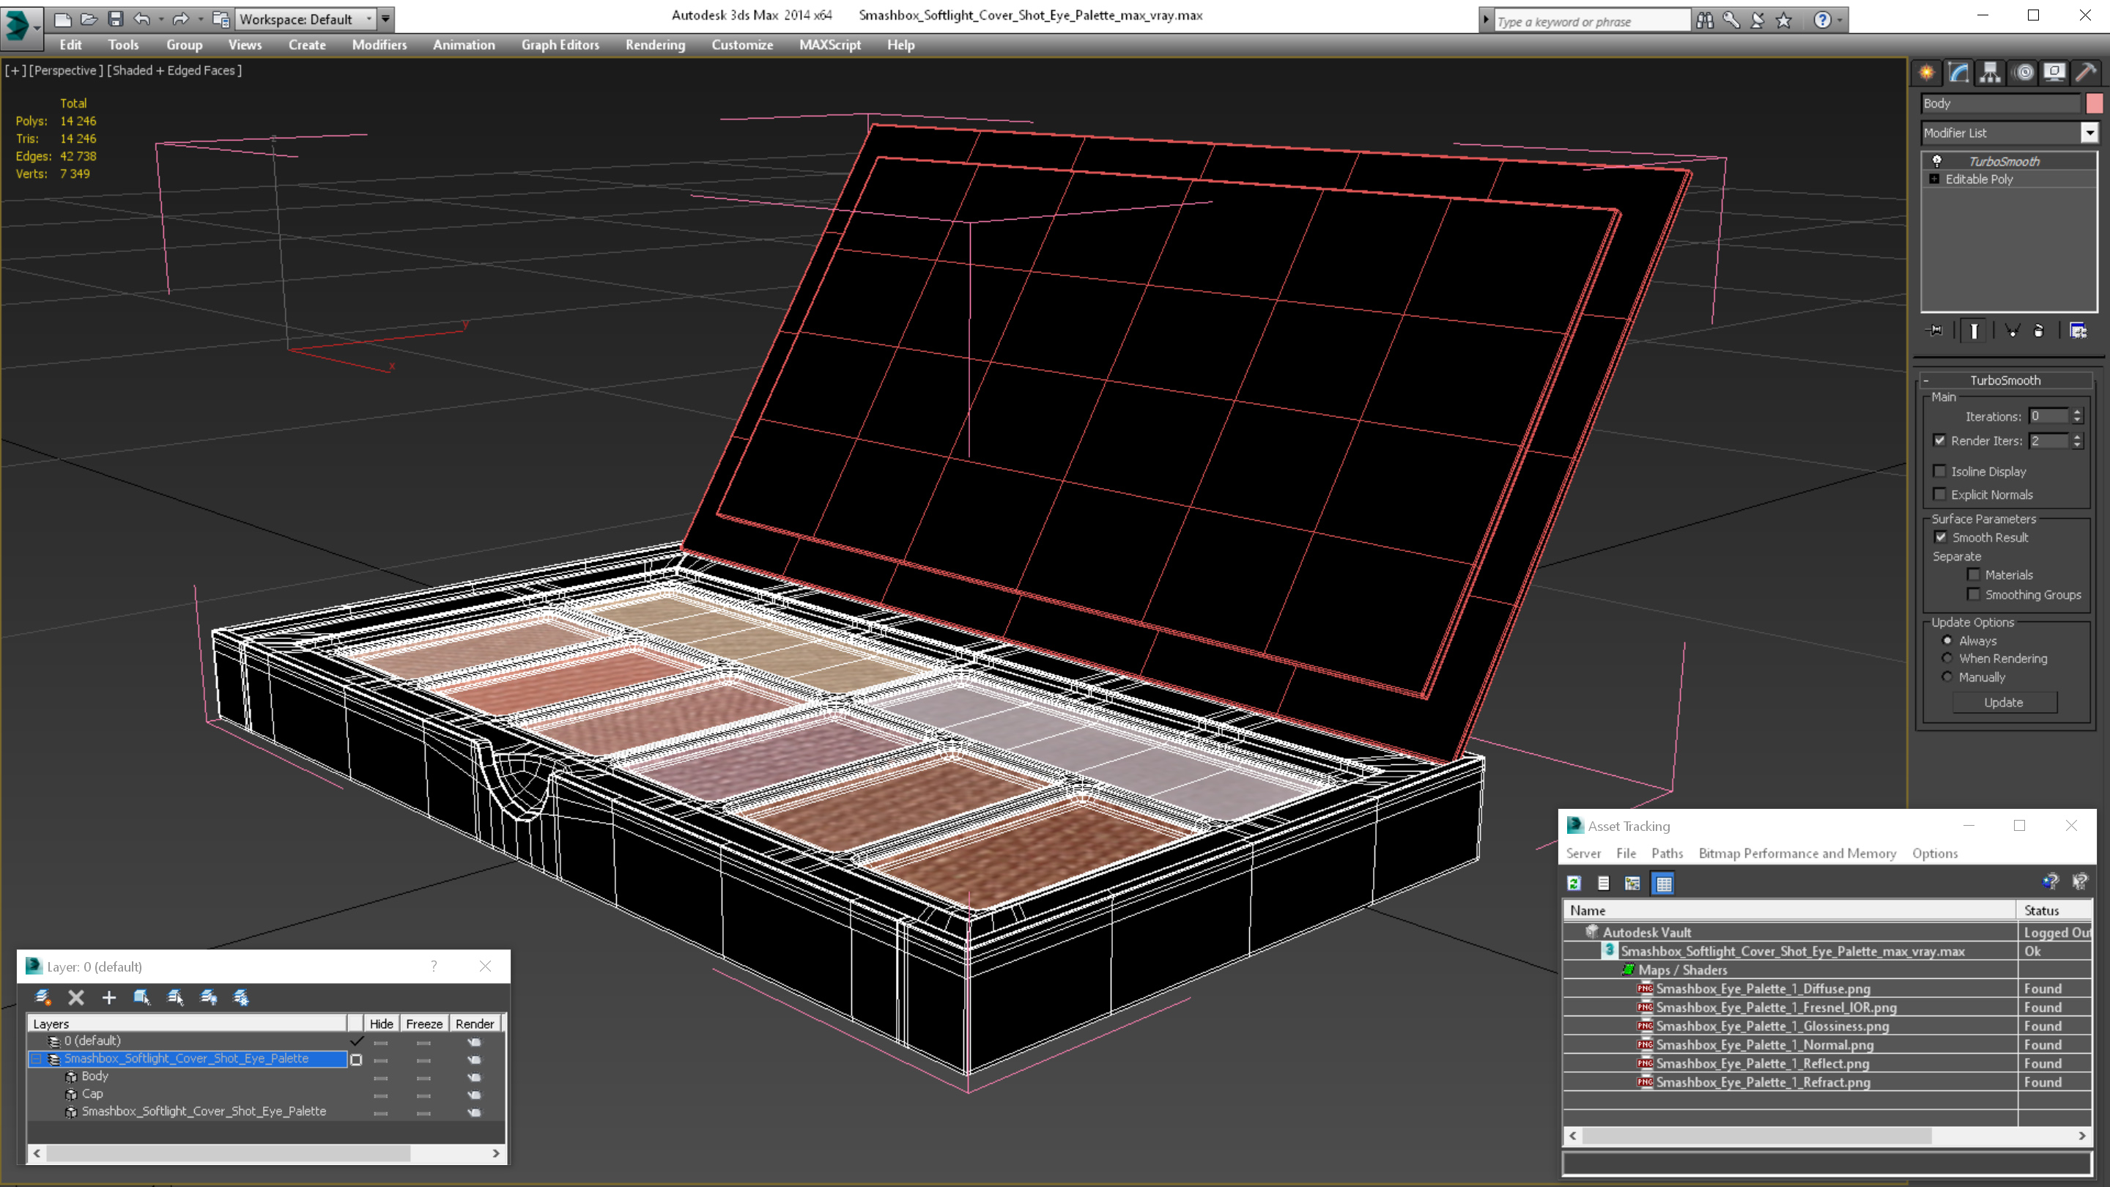Remove modifier from the stack icon
Image resolution: width=2110 pixels, height=1187 pixels.
(x=2039, y=331)
